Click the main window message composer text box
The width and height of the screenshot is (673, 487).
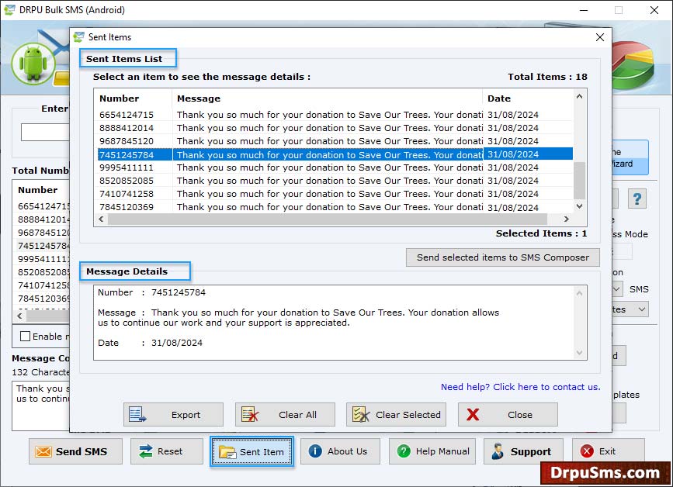(41, 406)
